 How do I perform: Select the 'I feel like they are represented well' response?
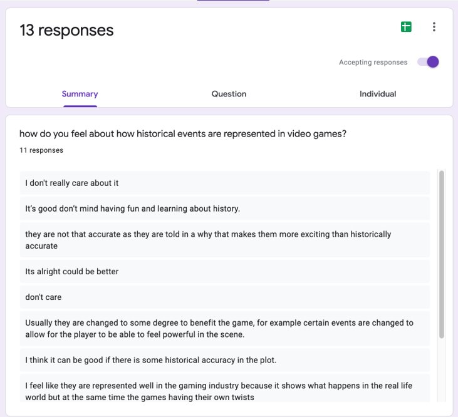(225, 388)
